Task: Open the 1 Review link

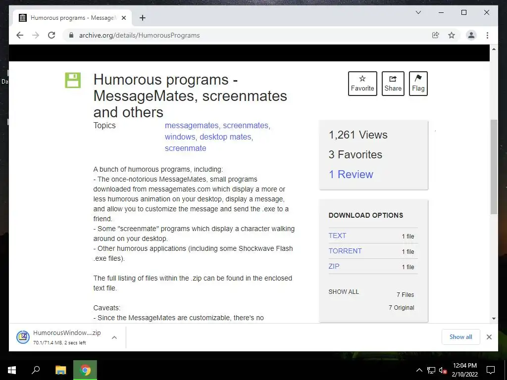Action: pos(351,175)
